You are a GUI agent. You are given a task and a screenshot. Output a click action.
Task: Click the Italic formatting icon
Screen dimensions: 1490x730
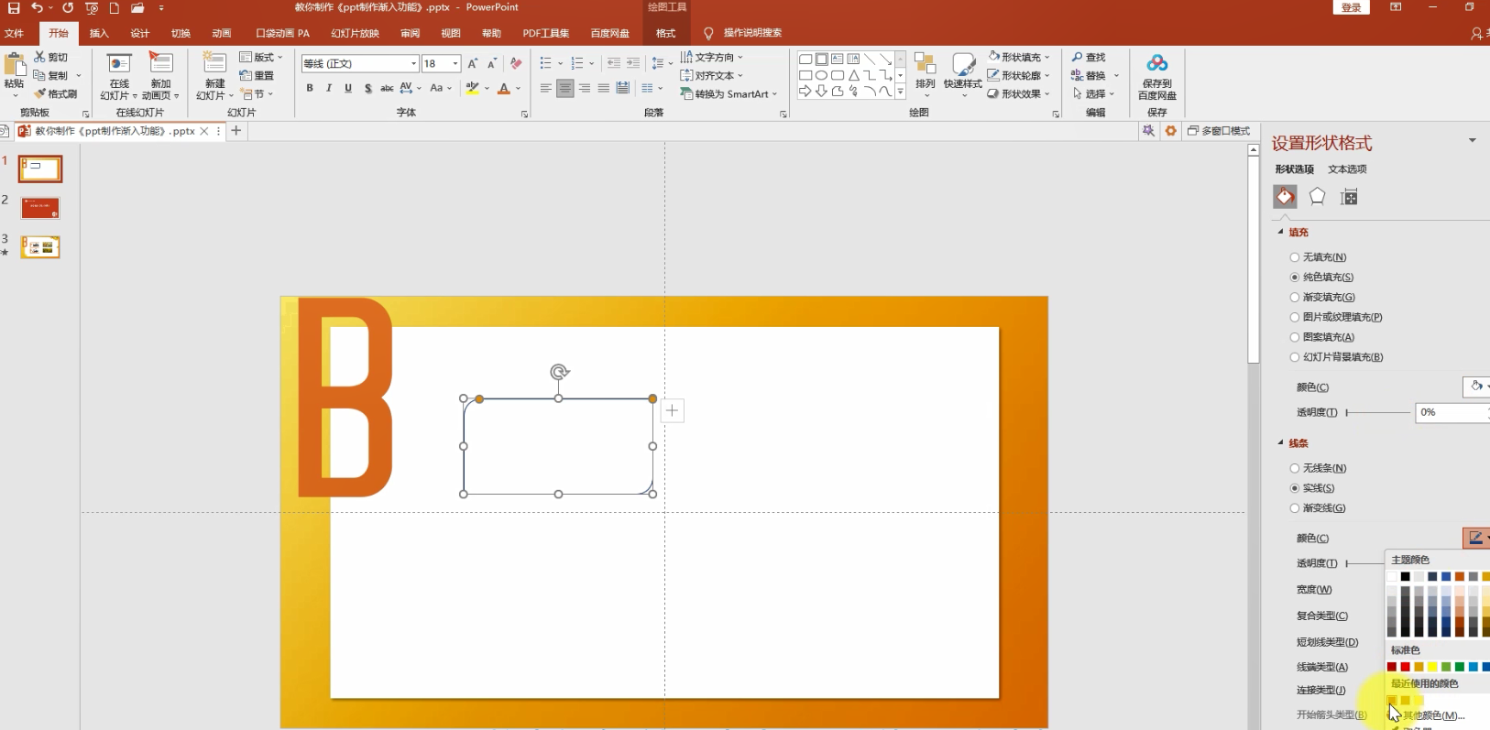click(x=329, y=89)
